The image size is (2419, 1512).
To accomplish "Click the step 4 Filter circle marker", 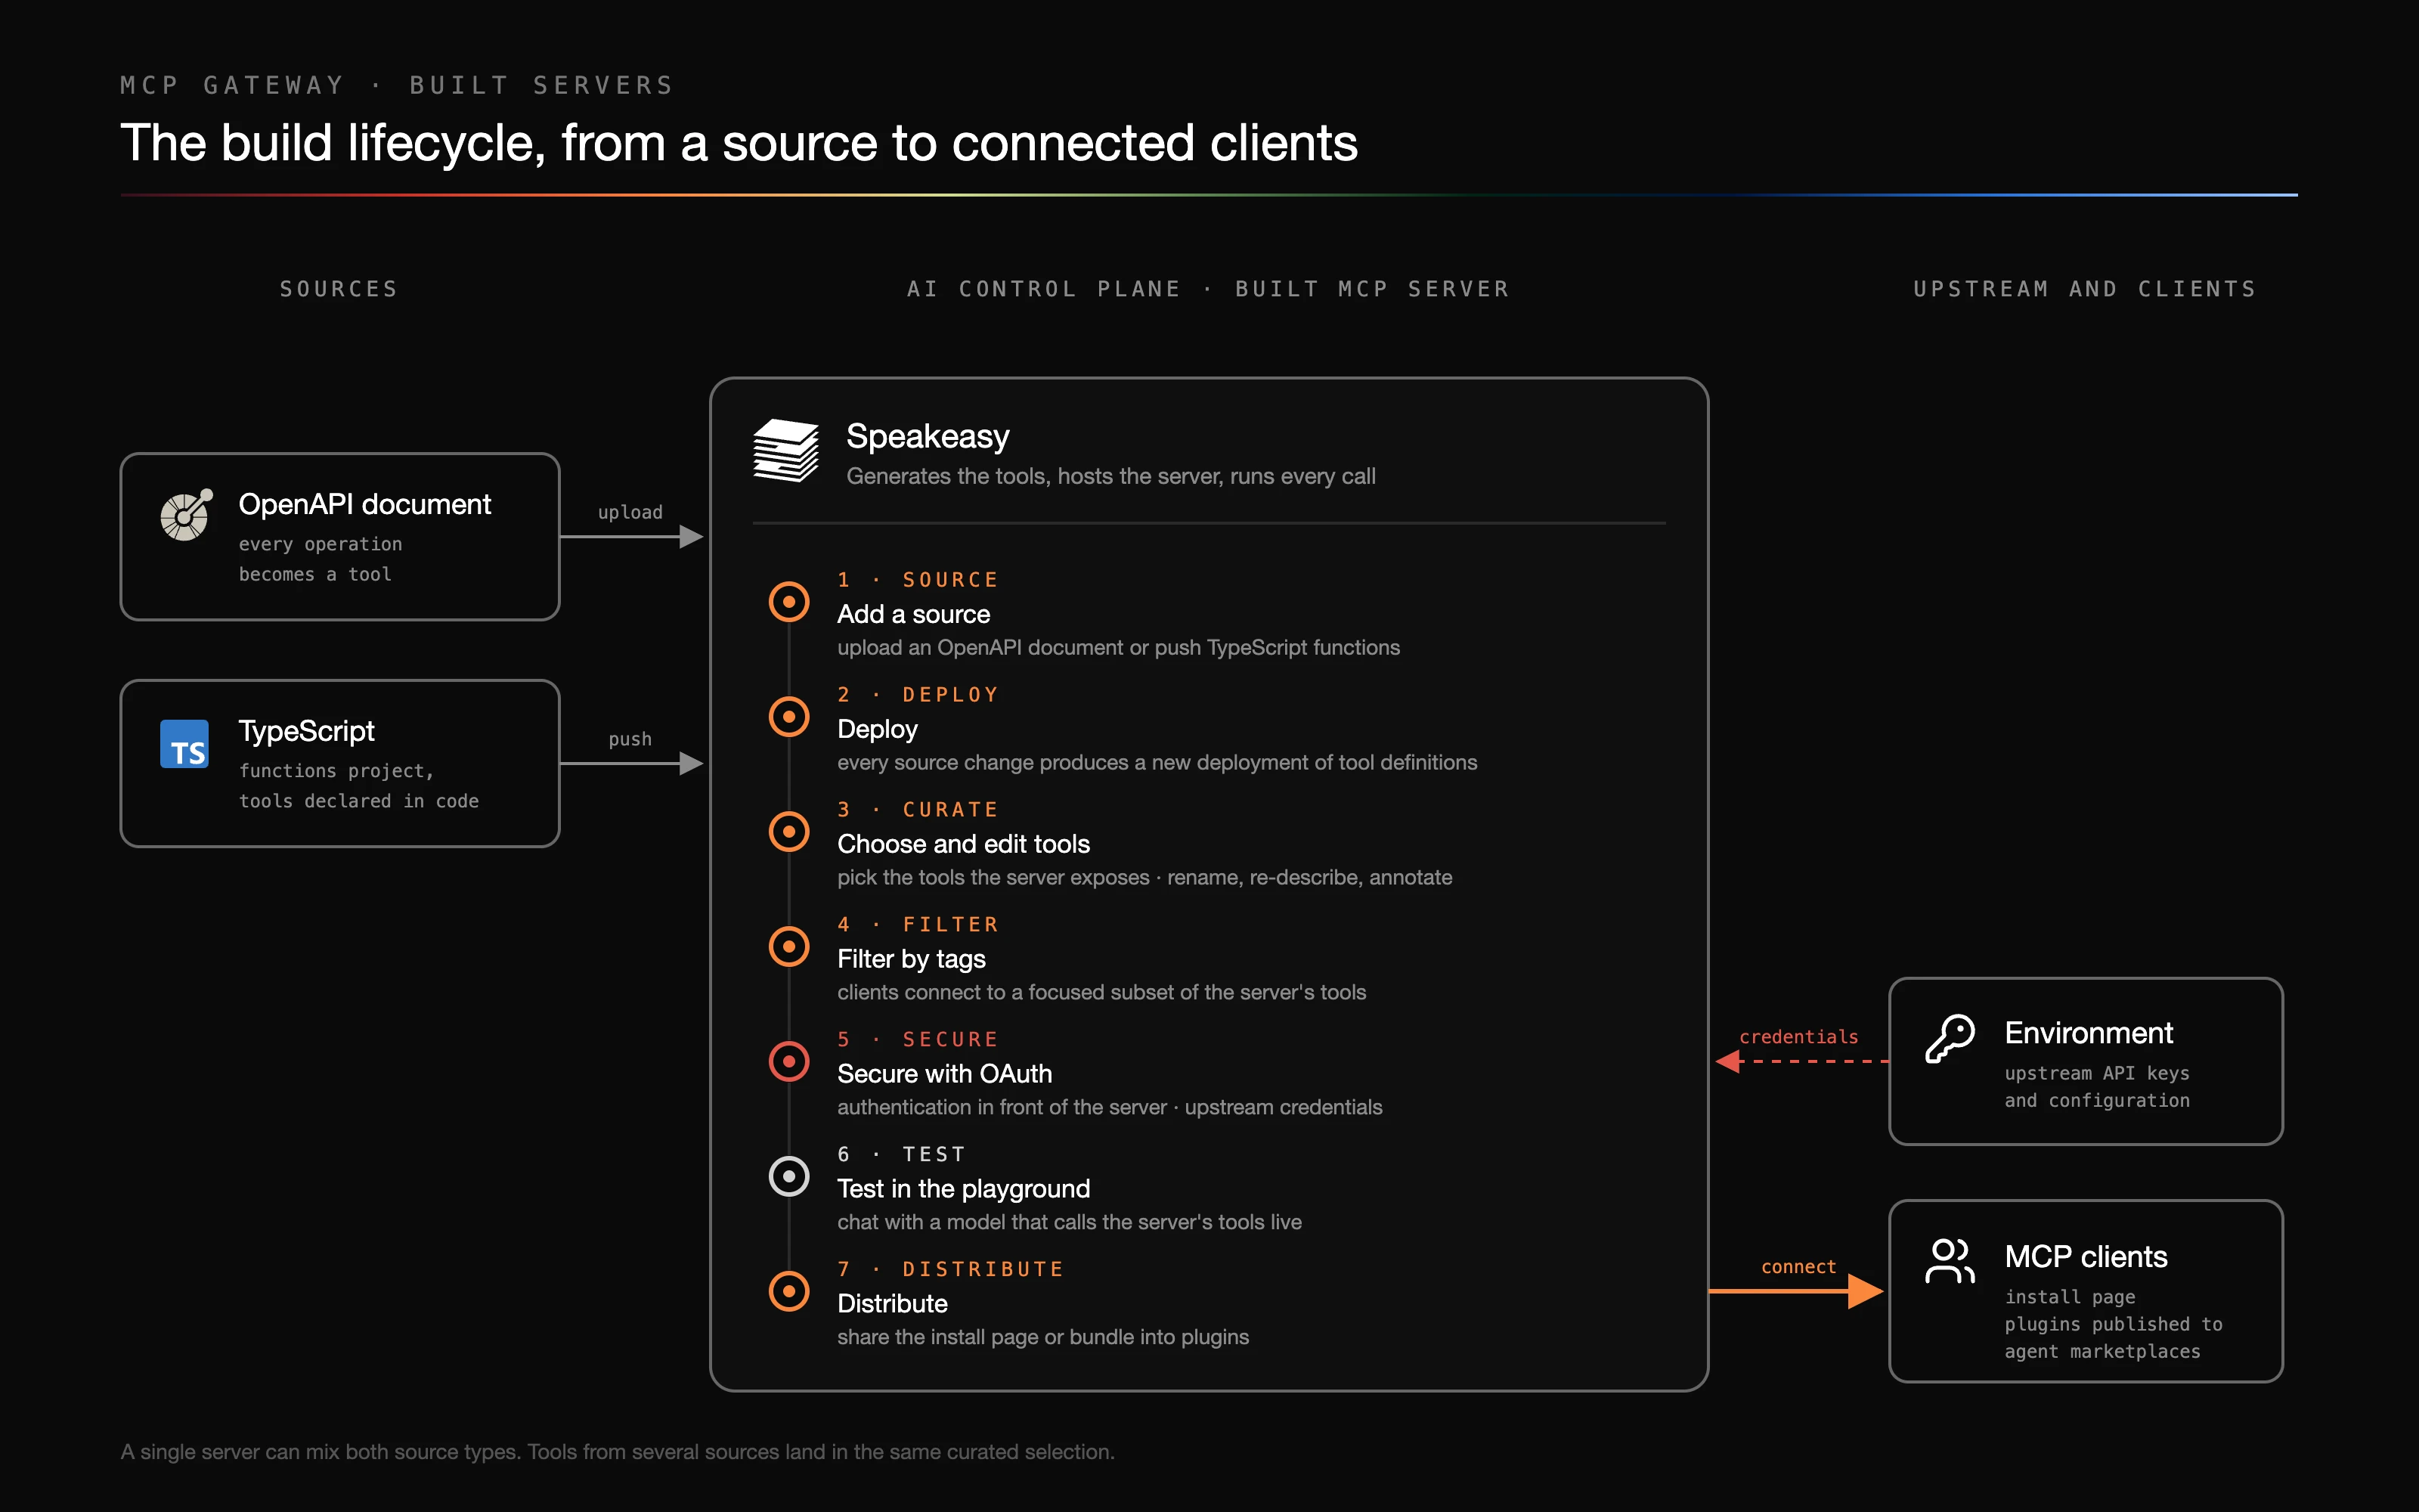I will click(x=788, y=946).
